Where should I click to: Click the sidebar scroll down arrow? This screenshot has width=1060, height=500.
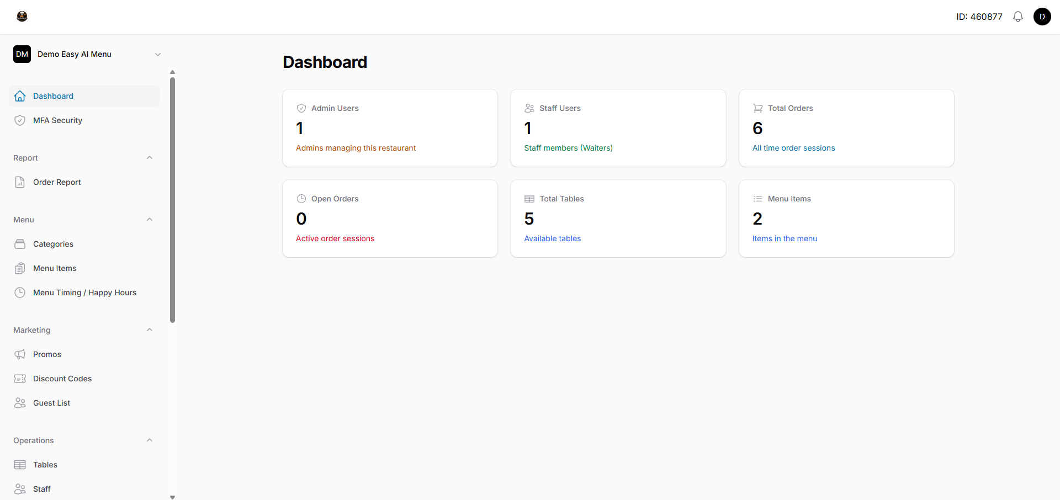pyautogui.click(x=172, y=497)
